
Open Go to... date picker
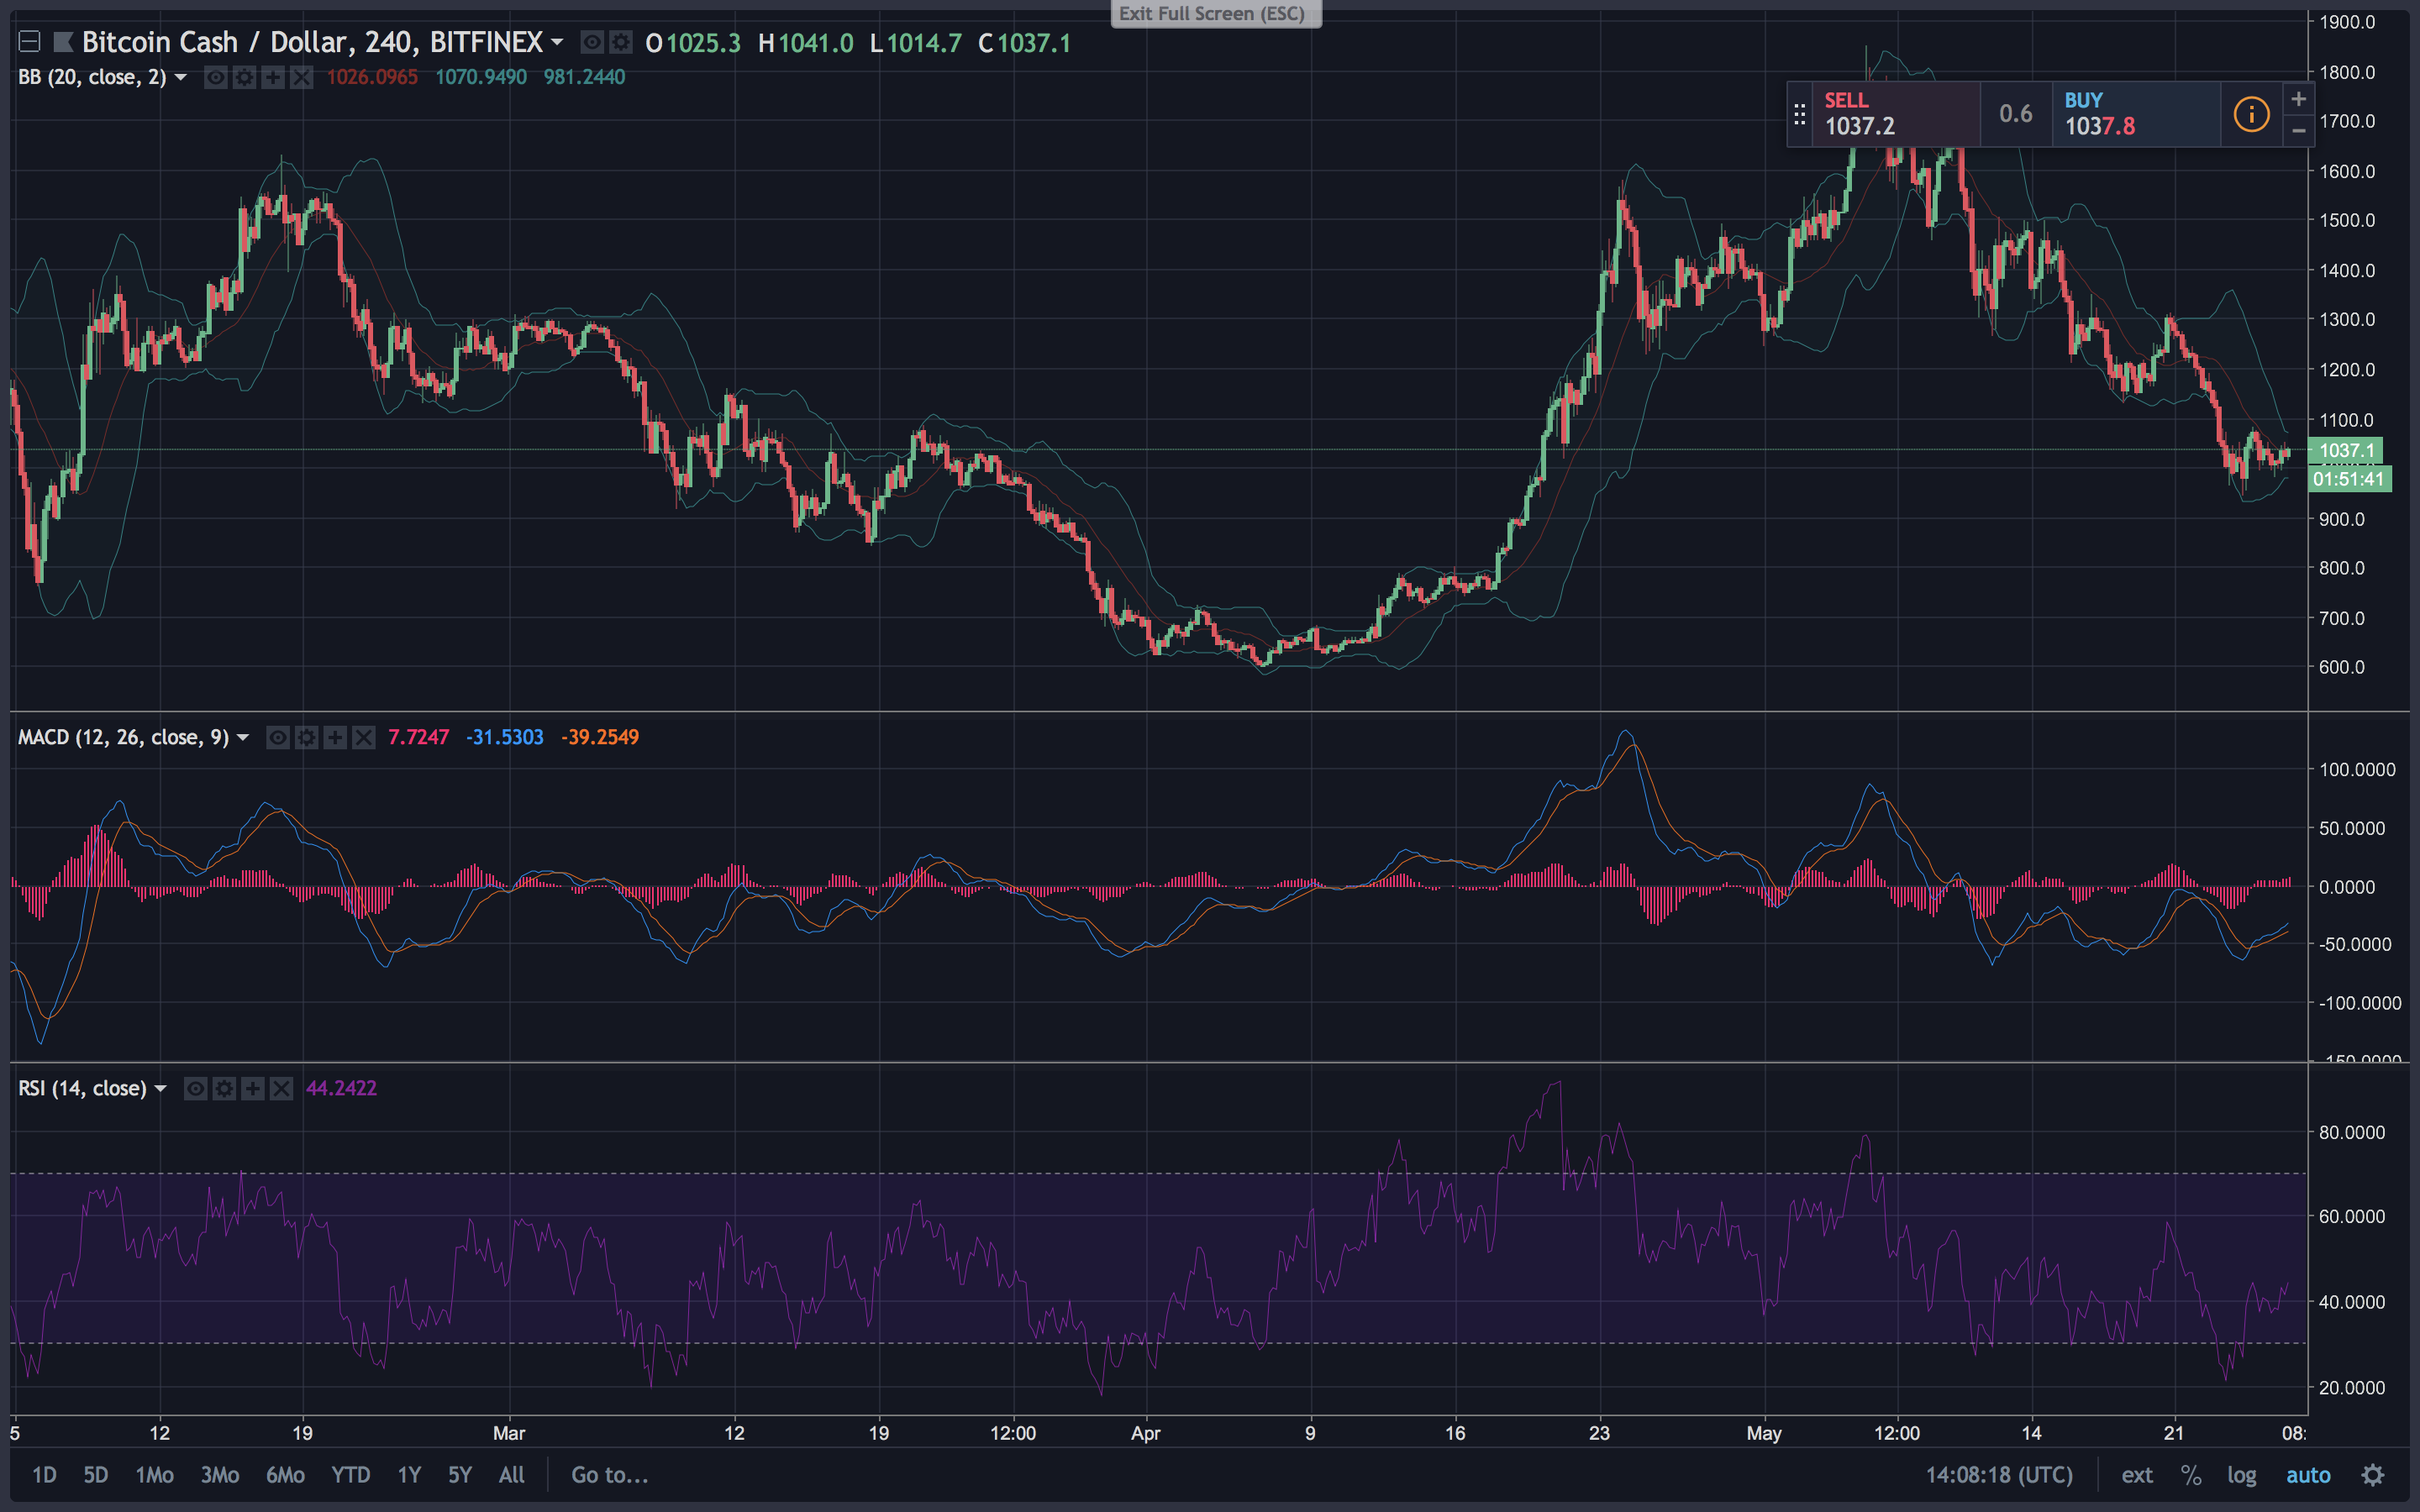(x=609, y=1475)
